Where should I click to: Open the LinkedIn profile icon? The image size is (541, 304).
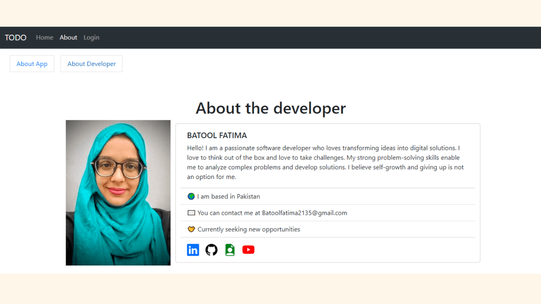193,249
